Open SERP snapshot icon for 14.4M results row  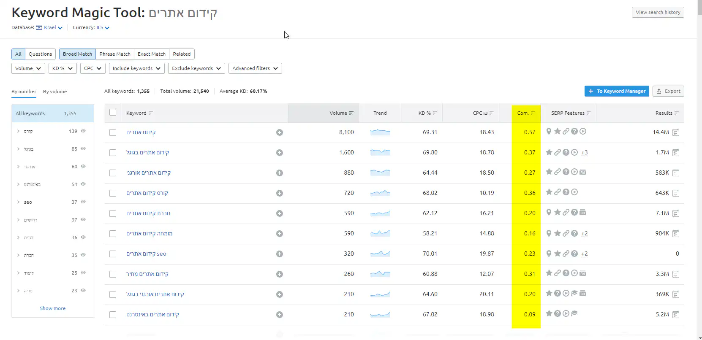pos(676,132)
